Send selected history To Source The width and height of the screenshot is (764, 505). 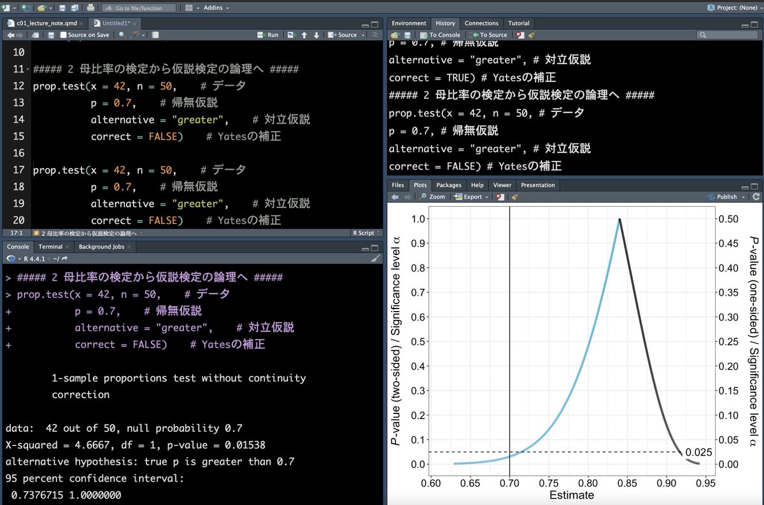488,35
